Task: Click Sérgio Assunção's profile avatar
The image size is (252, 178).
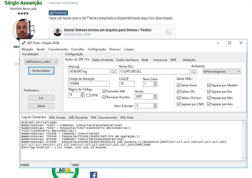Action: [23, 30]
